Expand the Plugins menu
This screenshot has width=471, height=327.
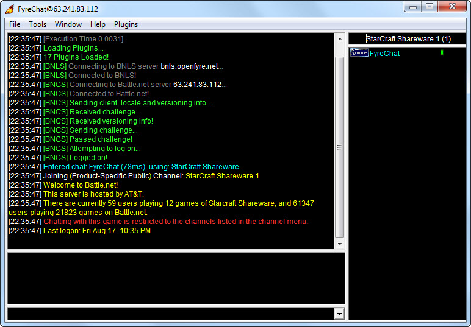coord(126,24)
